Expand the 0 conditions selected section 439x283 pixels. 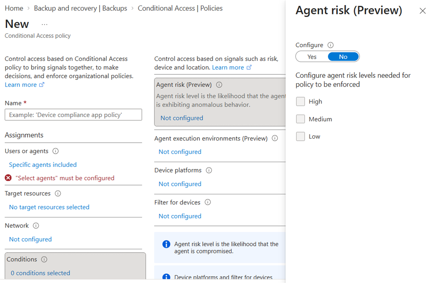[x=41, y=273]
